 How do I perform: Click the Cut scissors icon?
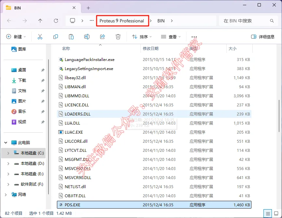click(40, 37)
